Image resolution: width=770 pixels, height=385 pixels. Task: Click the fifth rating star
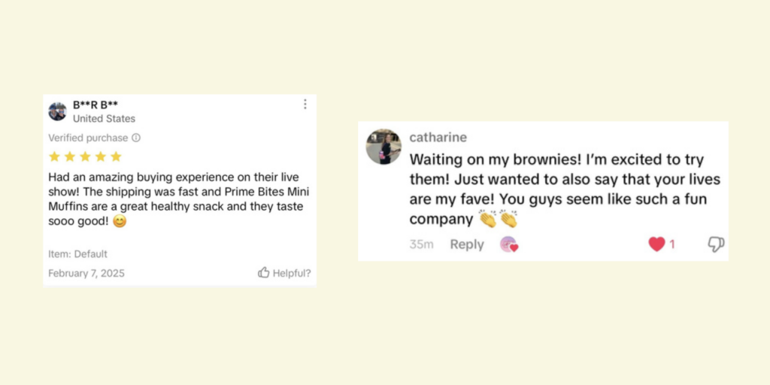tap(116, 156)
